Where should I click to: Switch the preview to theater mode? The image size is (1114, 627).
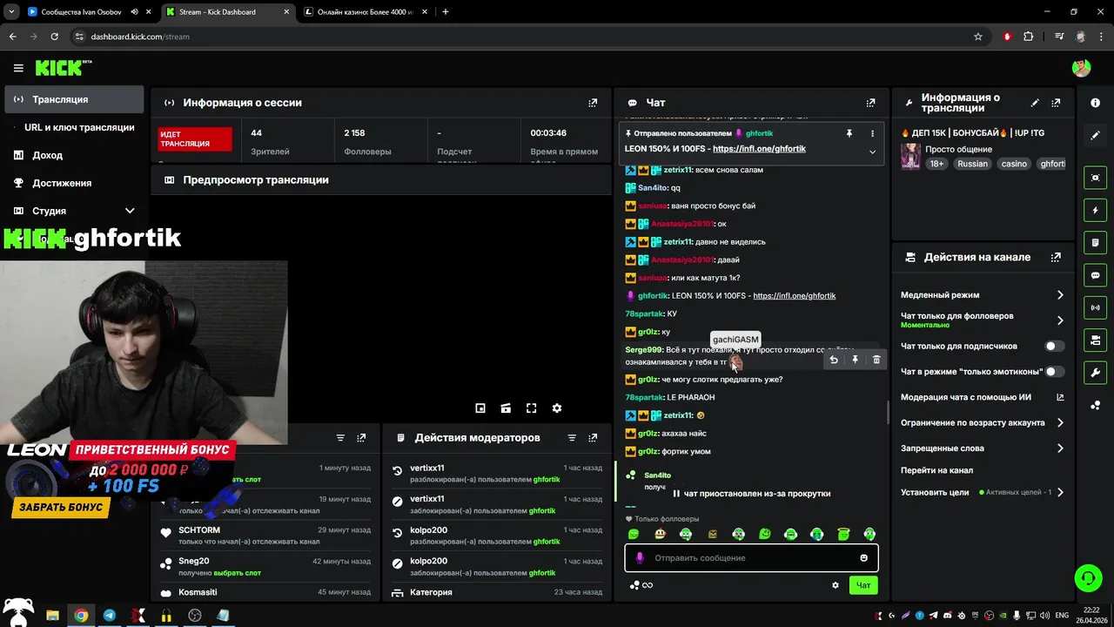pyautogui.click(x=506, y=408)
